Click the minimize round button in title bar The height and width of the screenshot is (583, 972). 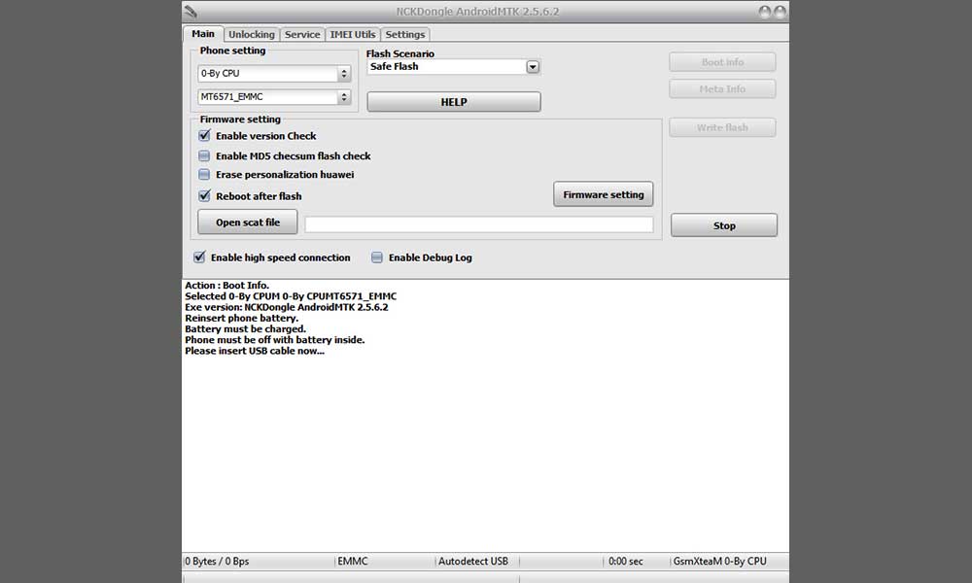(x=765, y=11)
